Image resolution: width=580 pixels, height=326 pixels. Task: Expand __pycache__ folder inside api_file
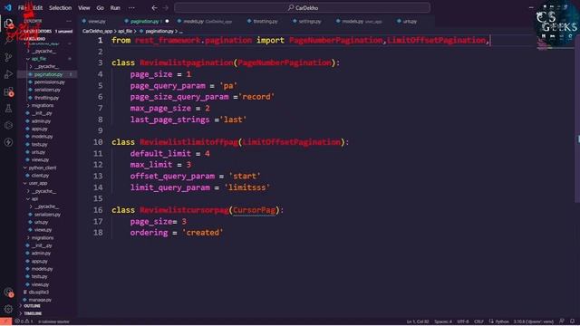tap(45, 66)
